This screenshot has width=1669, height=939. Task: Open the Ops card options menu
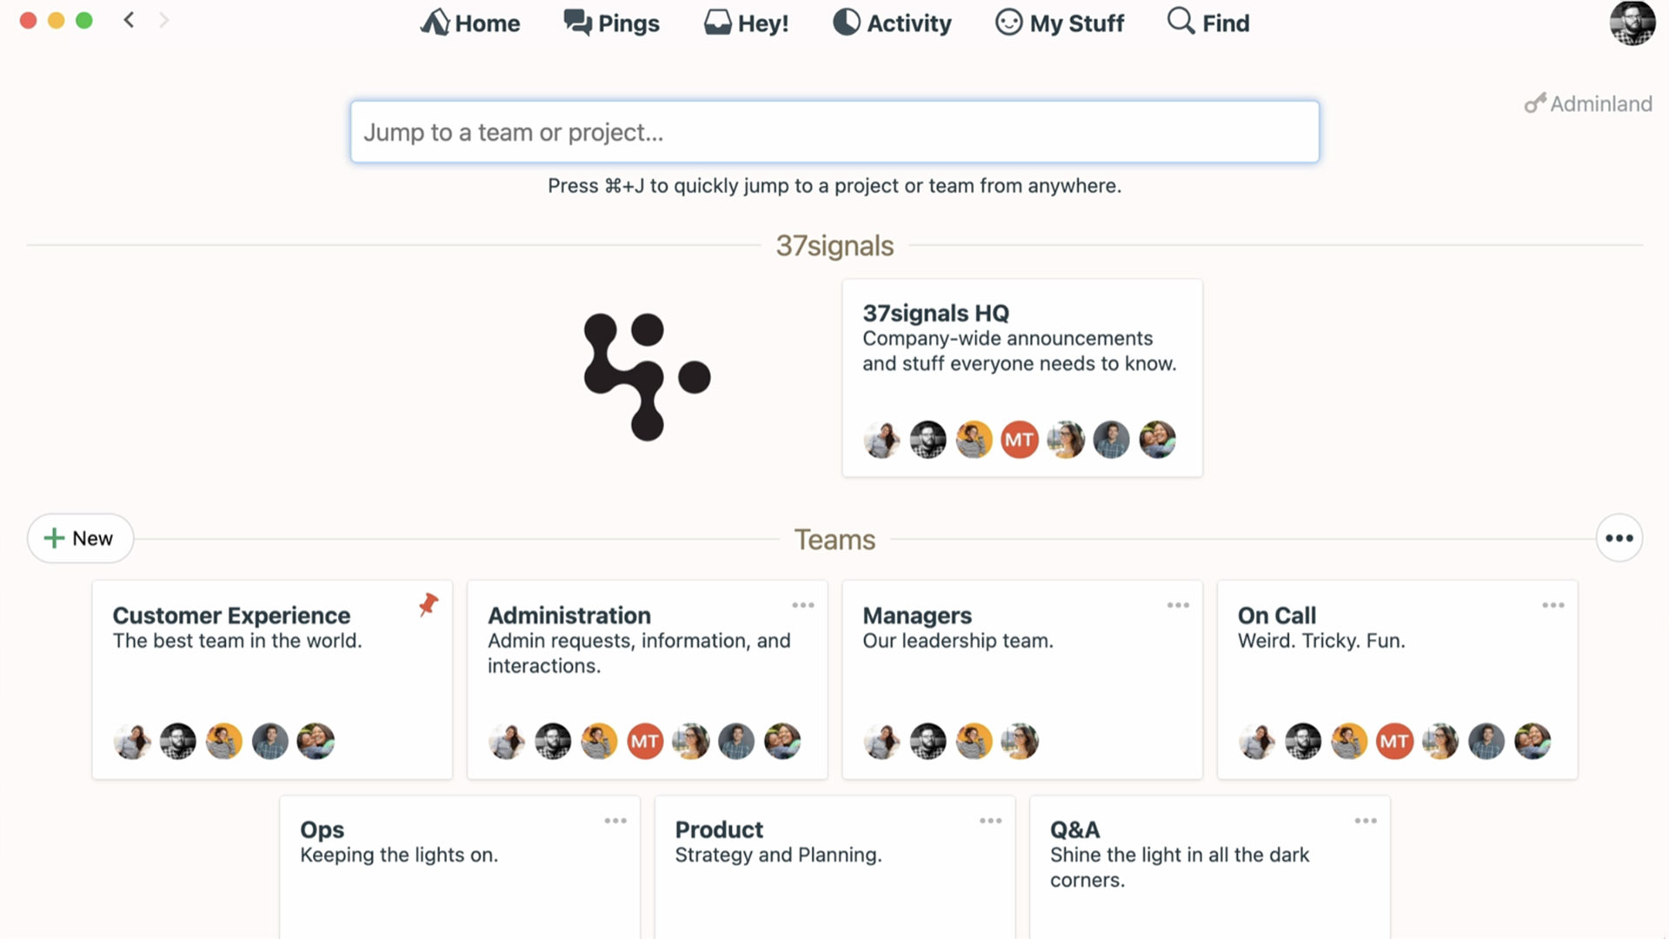coord(615,821)
